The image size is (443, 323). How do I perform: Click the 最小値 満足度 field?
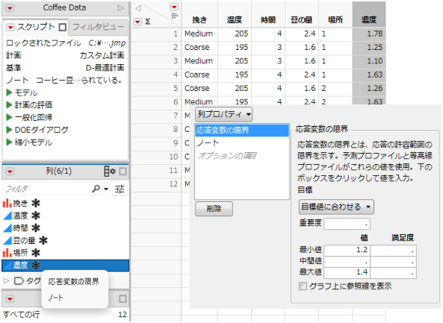click(393, 250)
